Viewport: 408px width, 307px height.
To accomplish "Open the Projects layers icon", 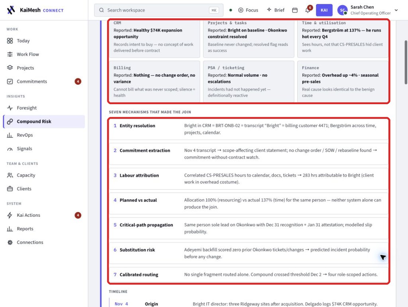I will click(10, 68).
